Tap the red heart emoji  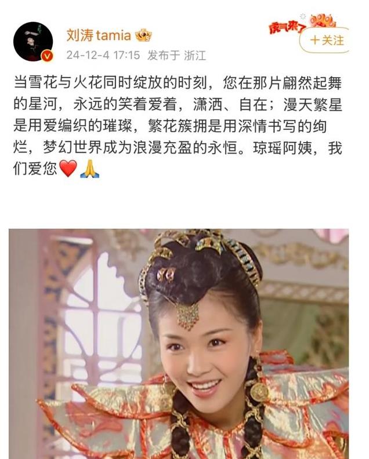point(68,168)
